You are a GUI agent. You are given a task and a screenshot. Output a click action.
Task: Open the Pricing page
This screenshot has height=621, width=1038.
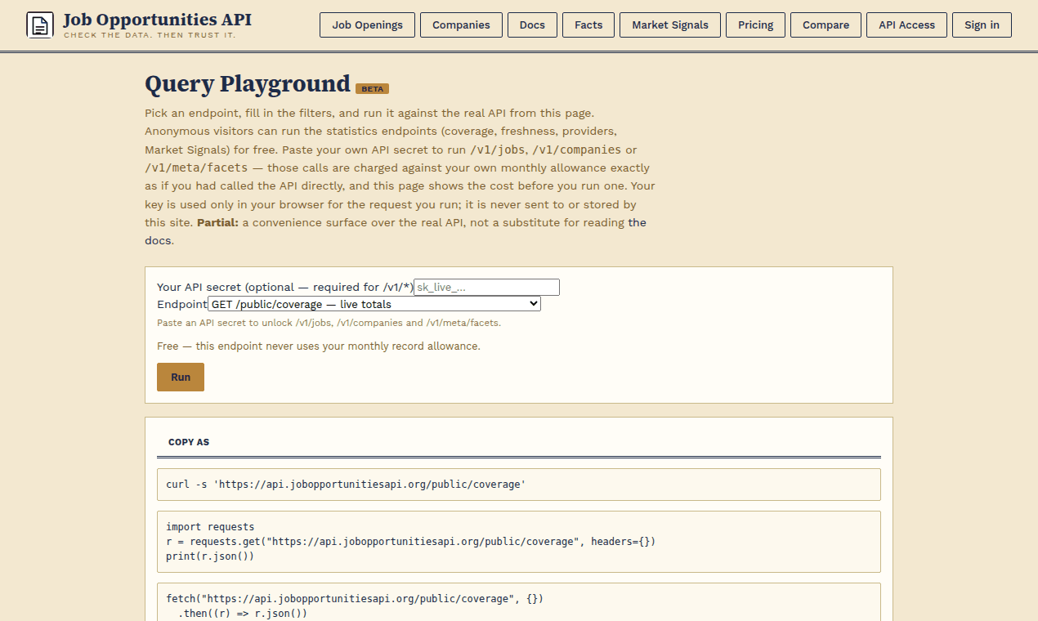pyautogui.click(x=755, y=25)
